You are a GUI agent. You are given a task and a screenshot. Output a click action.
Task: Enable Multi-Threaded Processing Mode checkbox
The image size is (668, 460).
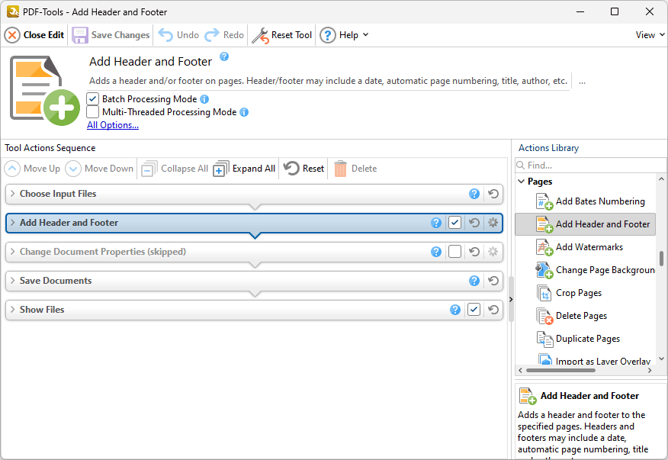click(92, 111)
